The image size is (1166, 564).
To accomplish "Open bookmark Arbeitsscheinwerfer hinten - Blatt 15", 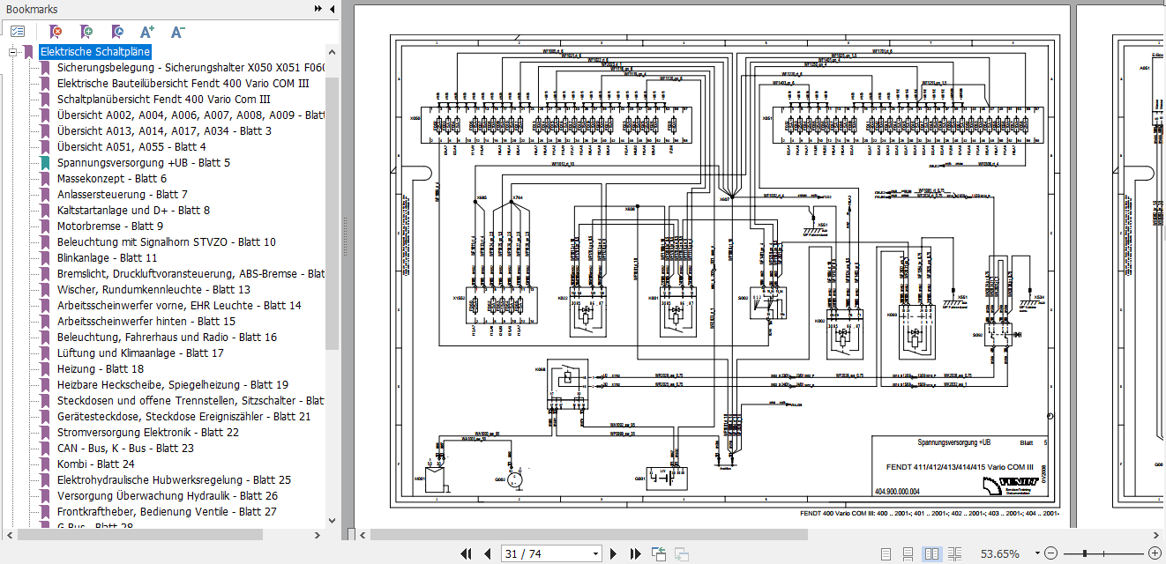I will pyautogui.click(x=146, y=322).
